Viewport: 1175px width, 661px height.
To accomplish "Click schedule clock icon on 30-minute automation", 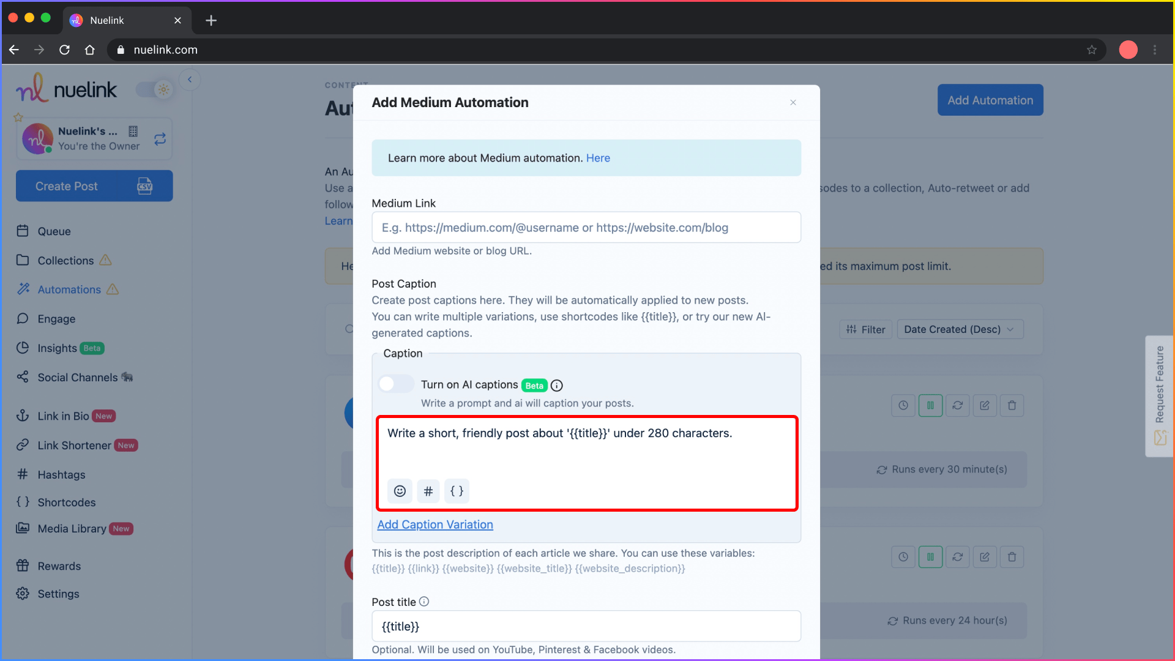I will coord(903,405).
